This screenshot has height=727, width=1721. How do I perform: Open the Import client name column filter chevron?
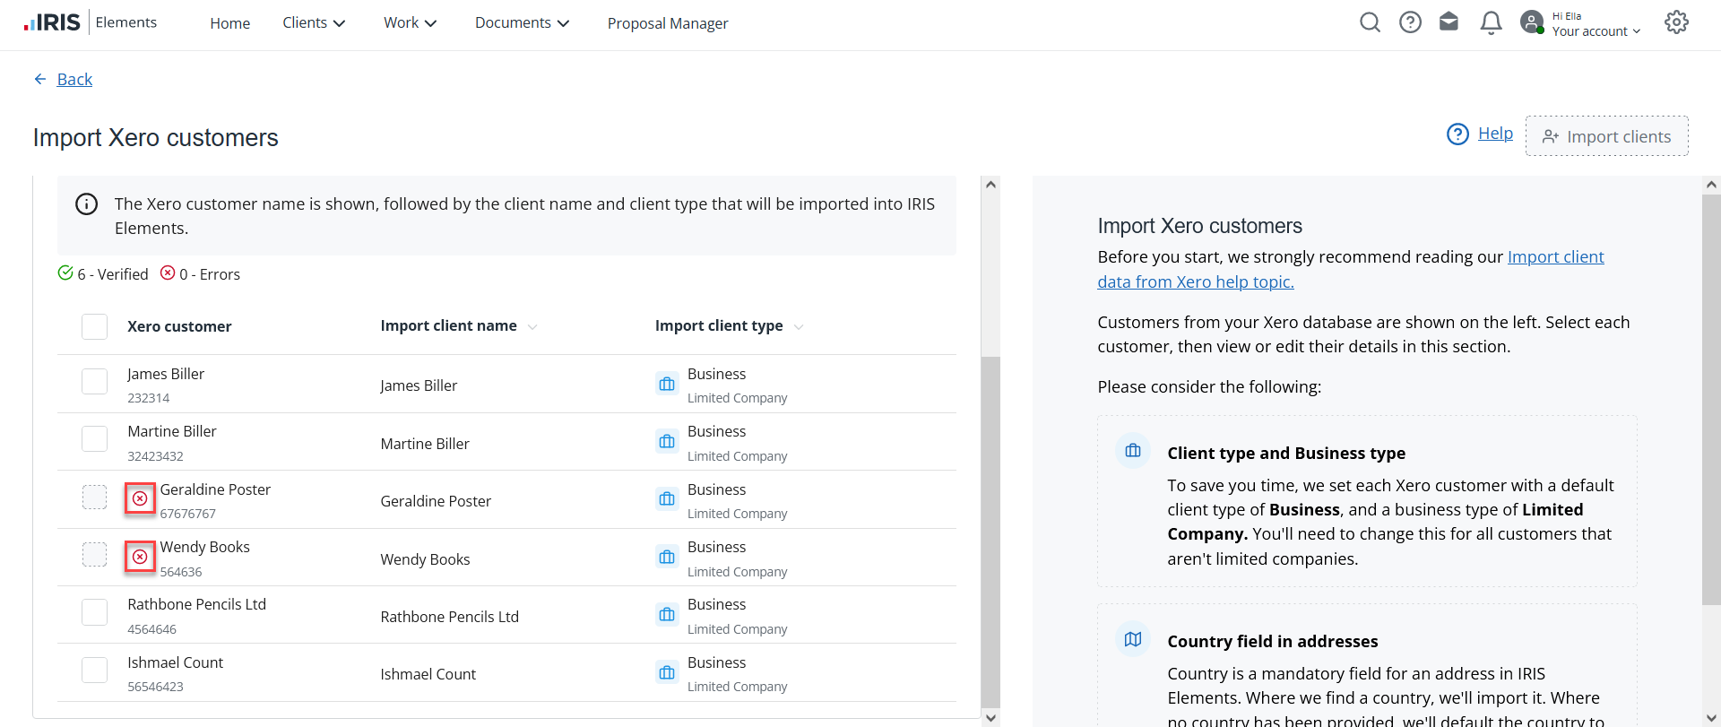coord(532,327)
